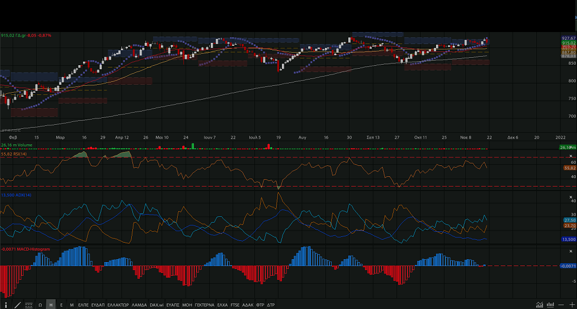Select the line drawing tool
Screen dimensions: 577x309
click(17, 304)
